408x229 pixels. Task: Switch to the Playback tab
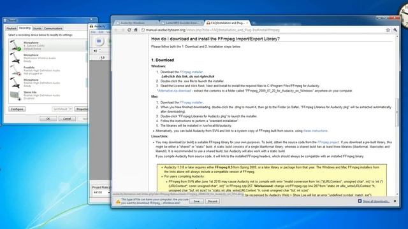(11, 28)
